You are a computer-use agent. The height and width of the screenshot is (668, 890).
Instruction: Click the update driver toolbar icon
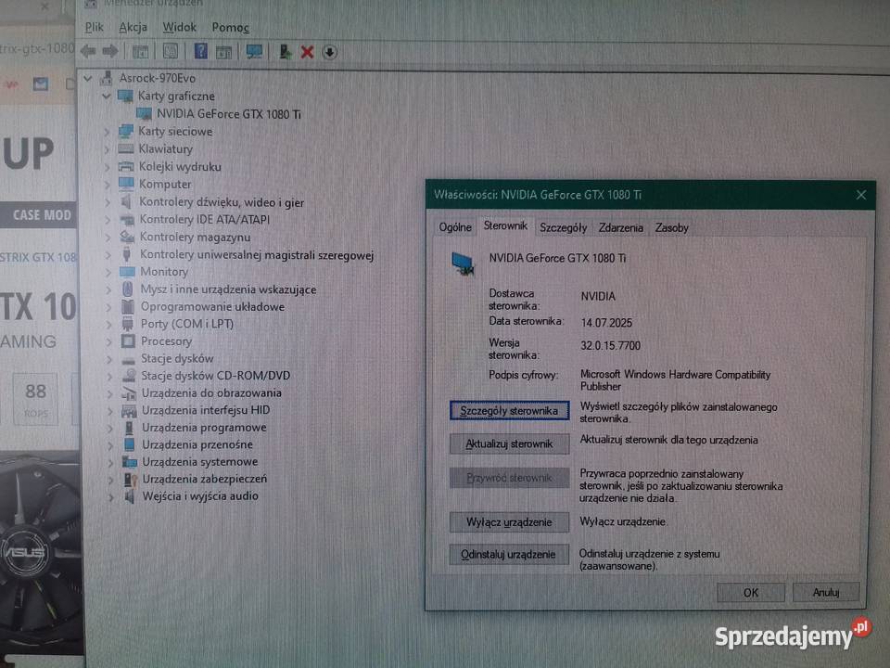click(x=285, y=52)
